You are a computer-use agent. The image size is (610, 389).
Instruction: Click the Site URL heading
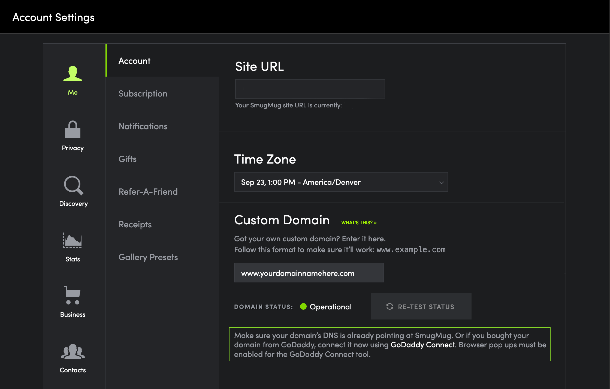coord(259,67)
